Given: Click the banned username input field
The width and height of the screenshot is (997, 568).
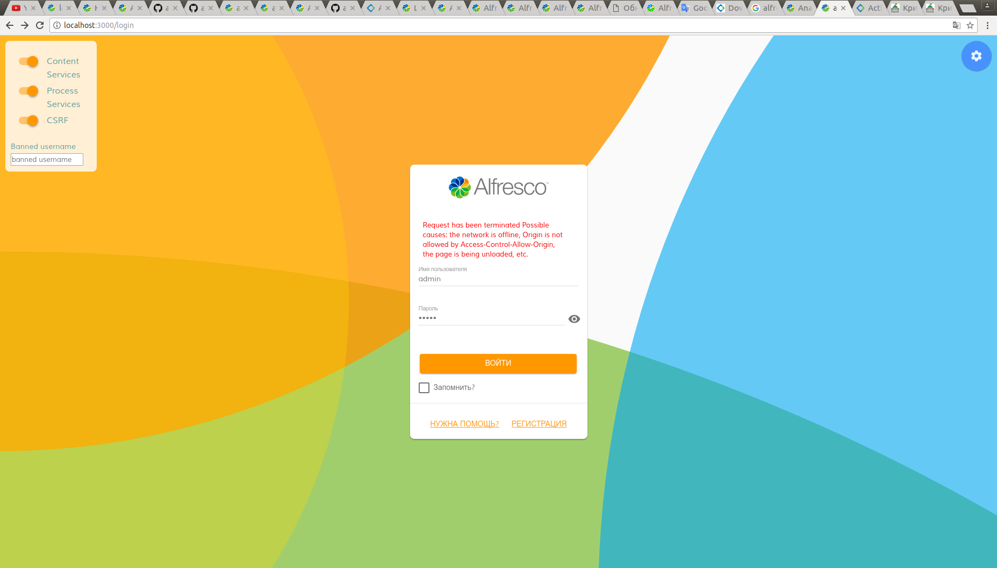Looking at the screenshot, I should pyautogui.click(x=47, y=160).
